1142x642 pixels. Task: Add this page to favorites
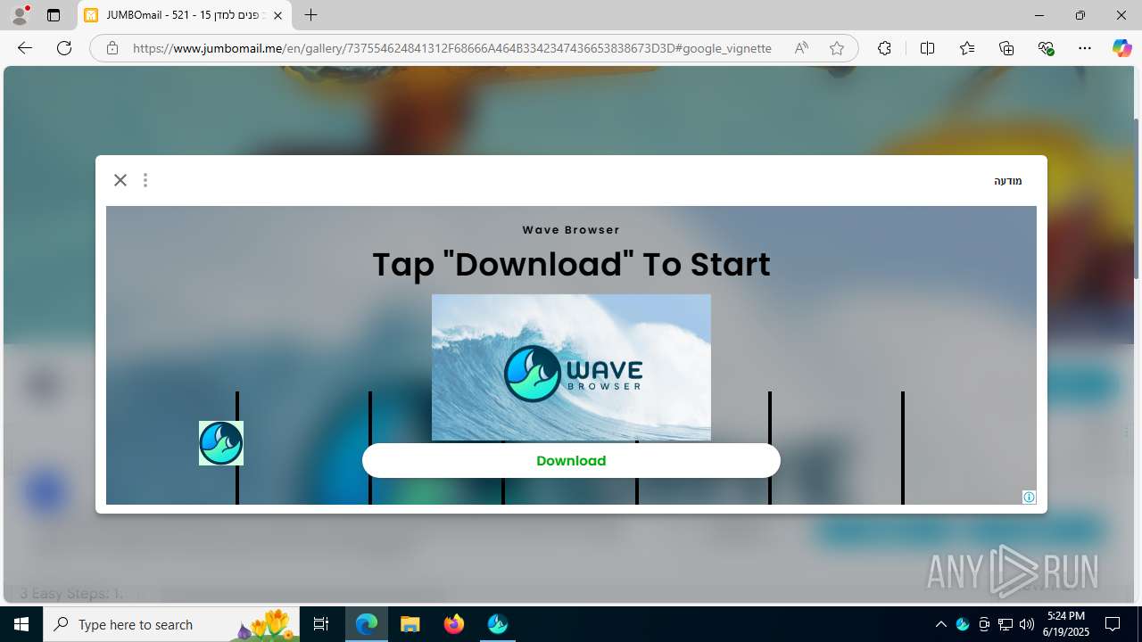837,48
